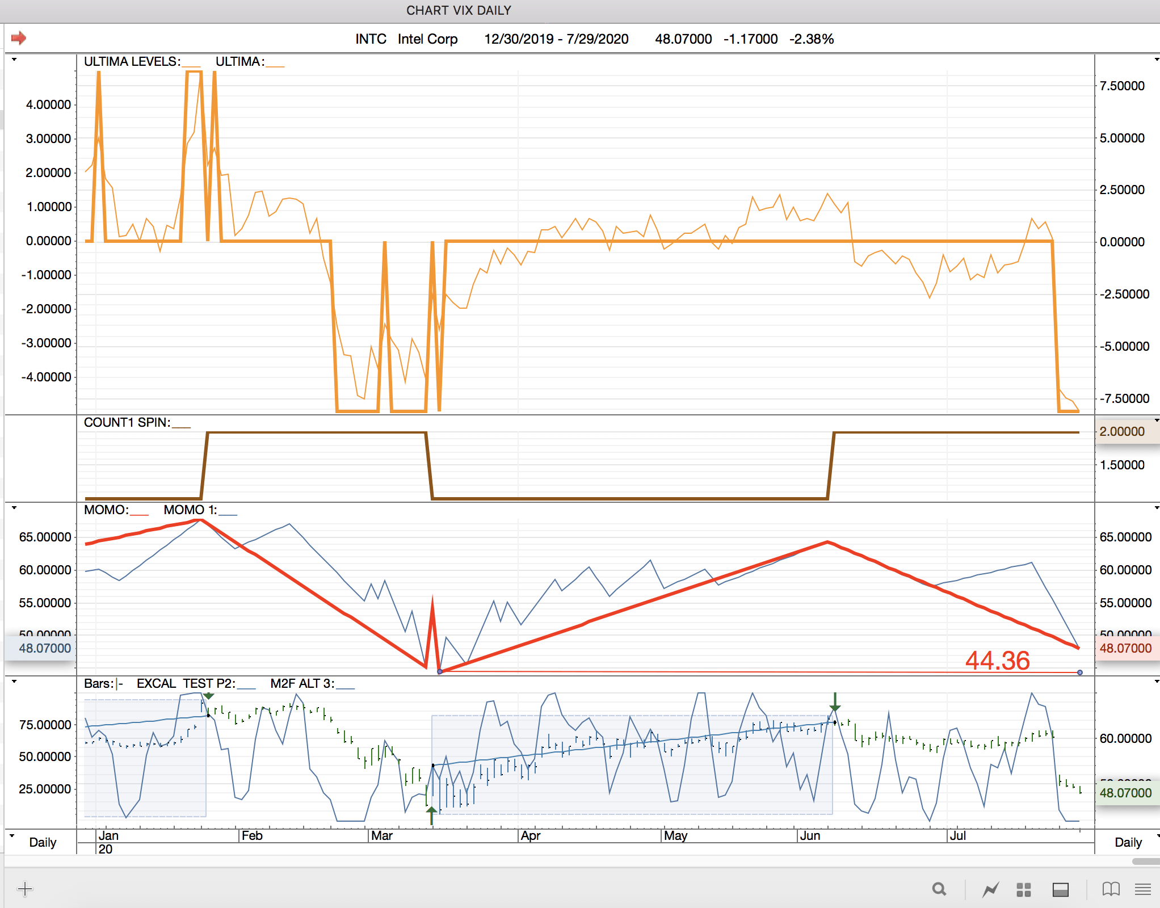Screen dimensions: 1160x908
Task: Click the INTC ticker symbol
Action: coord(371,39)
